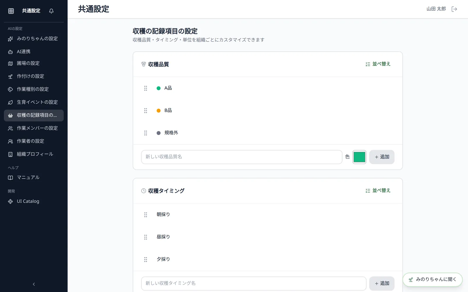Open the green color picker swatch

359,157
